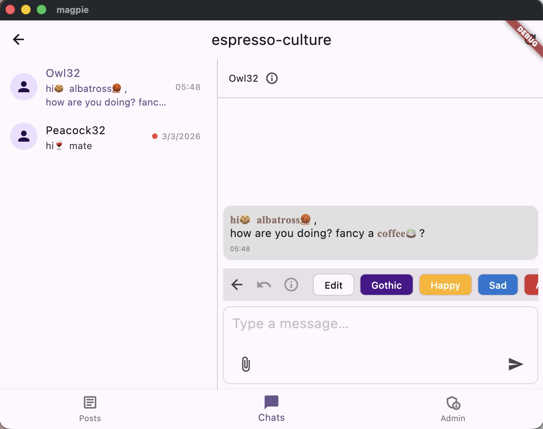The image size is (543, 429).
Task: Click the Posts icon in the bottom navigation
Action: pos(90,402)
